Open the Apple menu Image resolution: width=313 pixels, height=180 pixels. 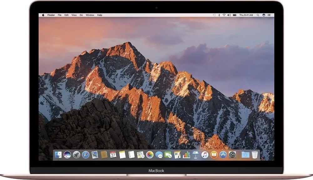pyautogui.click(x=43, y=15)
